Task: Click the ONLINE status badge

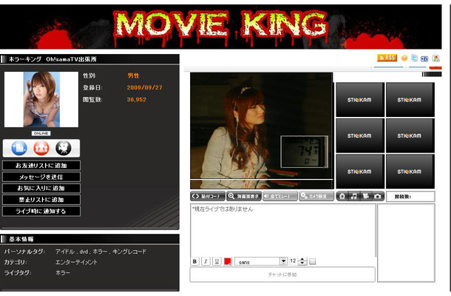Action: click(41, 133)
